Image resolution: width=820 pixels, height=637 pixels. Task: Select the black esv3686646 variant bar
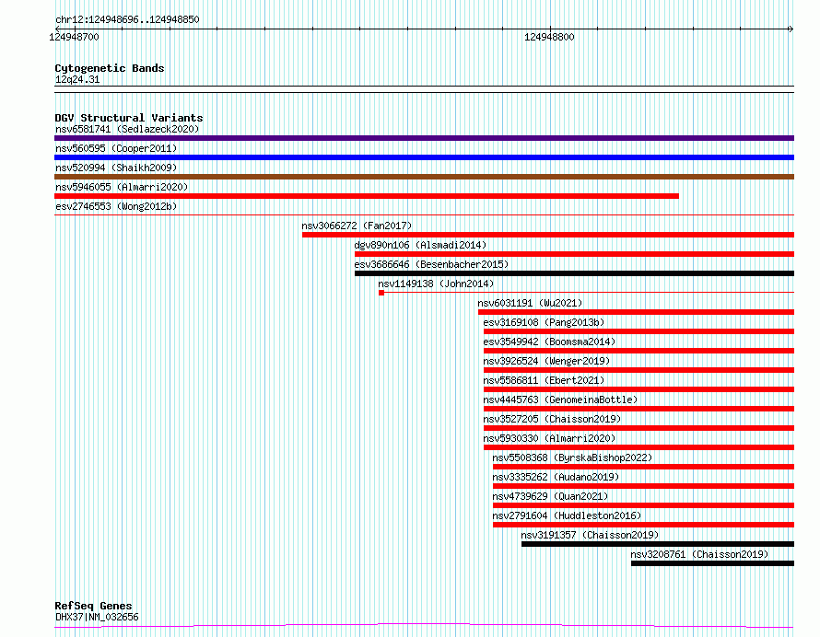click(x=574, y=273)
